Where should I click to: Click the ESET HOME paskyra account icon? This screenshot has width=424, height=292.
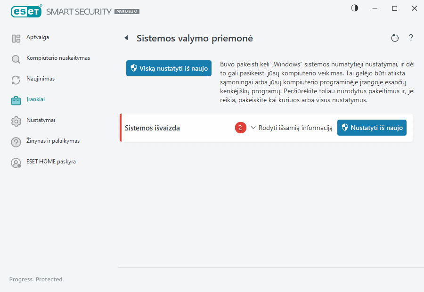[16, 162]
